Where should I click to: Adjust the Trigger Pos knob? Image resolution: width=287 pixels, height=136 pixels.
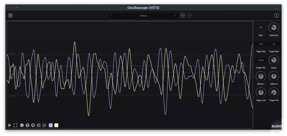pos(274,93)
